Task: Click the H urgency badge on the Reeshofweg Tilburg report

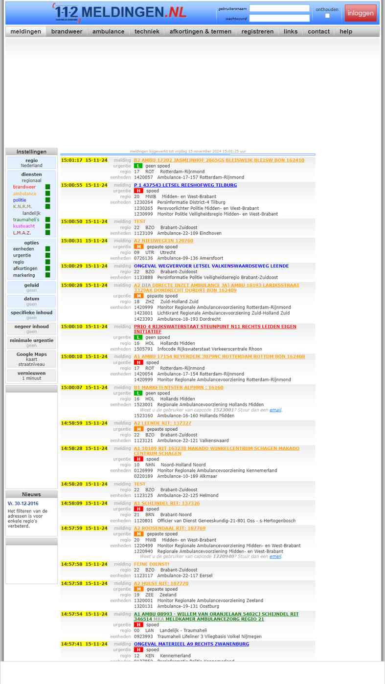Action: coord(138,191)
